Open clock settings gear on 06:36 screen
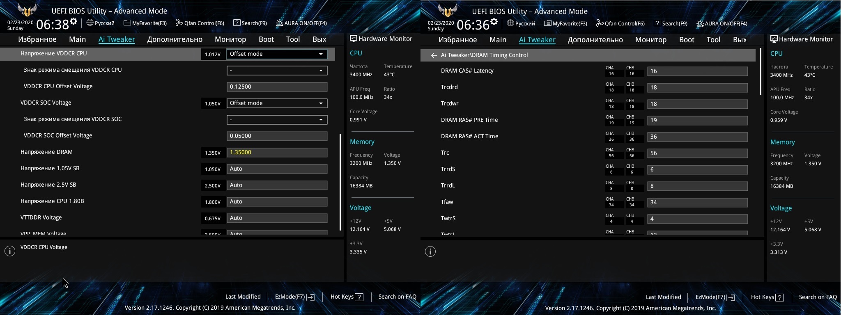The width and height of the screenshot is (841, 315). point(494,21)
